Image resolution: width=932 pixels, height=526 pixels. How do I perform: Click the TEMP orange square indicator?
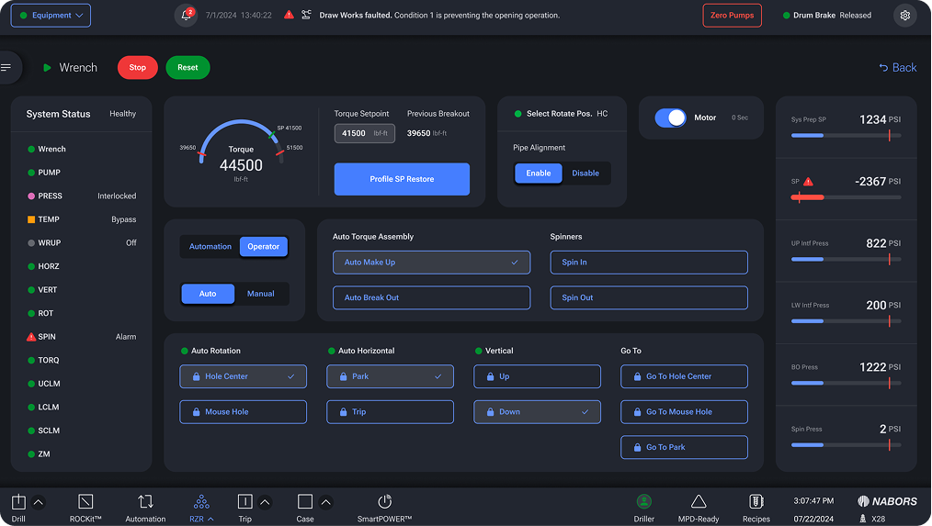click(31, 219)
